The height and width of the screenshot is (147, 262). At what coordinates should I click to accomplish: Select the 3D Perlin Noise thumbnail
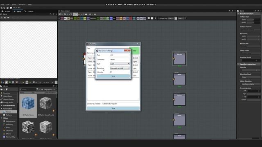(x=28, y=106)
